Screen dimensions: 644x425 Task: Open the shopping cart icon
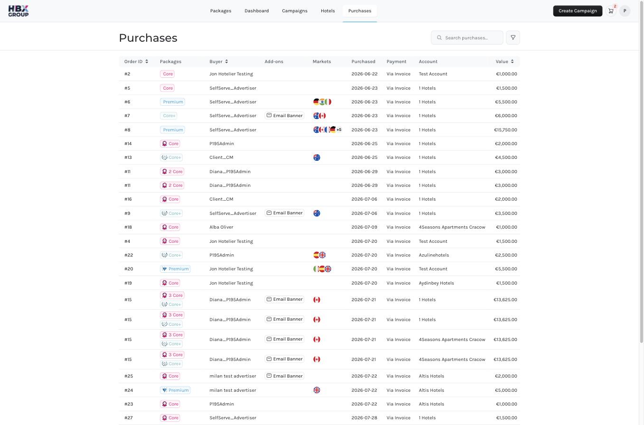(611, 11)
